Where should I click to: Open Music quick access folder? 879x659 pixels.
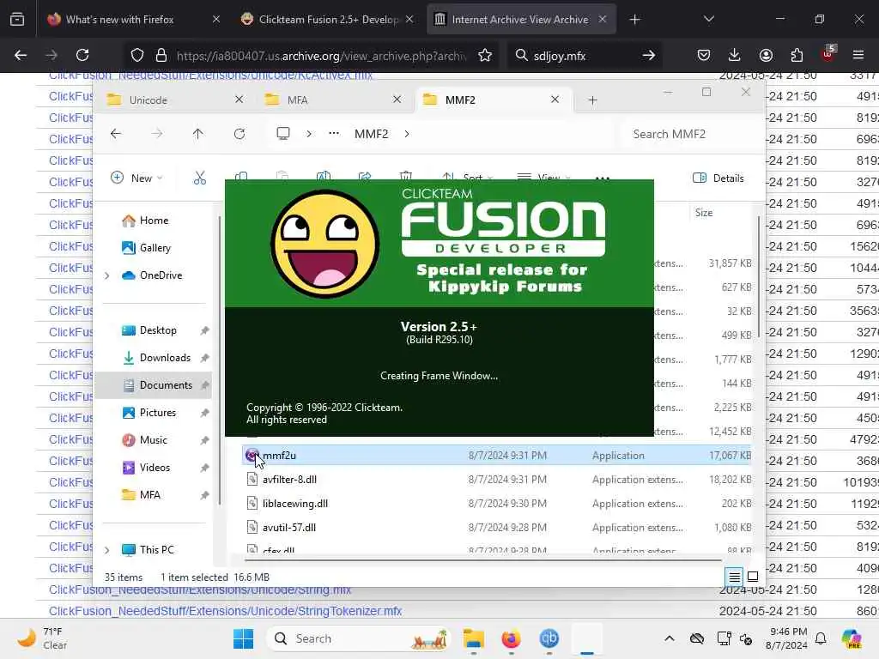[153, 440]
